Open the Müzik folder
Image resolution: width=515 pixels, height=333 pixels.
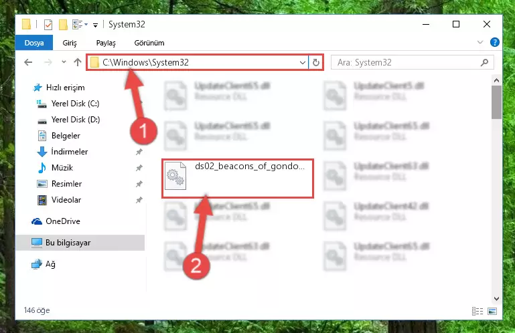click(62, 168)
